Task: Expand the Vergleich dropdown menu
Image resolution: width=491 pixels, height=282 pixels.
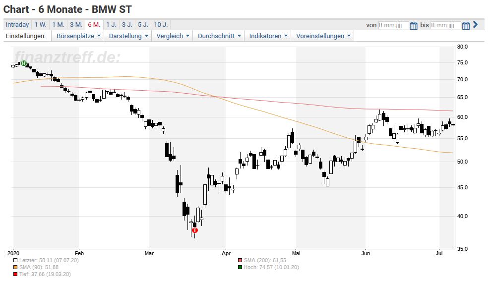Action: (x=173, y=36)
